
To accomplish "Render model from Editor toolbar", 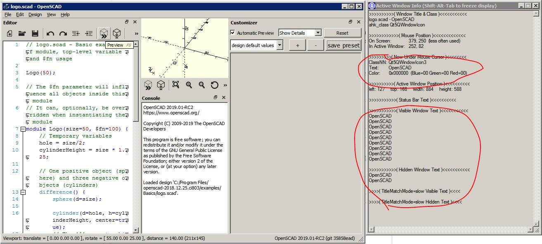I will [117, 33].
